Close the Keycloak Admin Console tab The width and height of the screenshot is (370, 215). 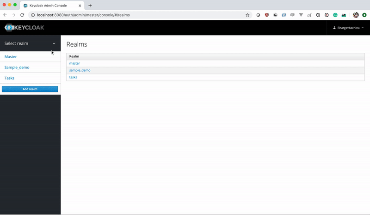tap(80, 6)
